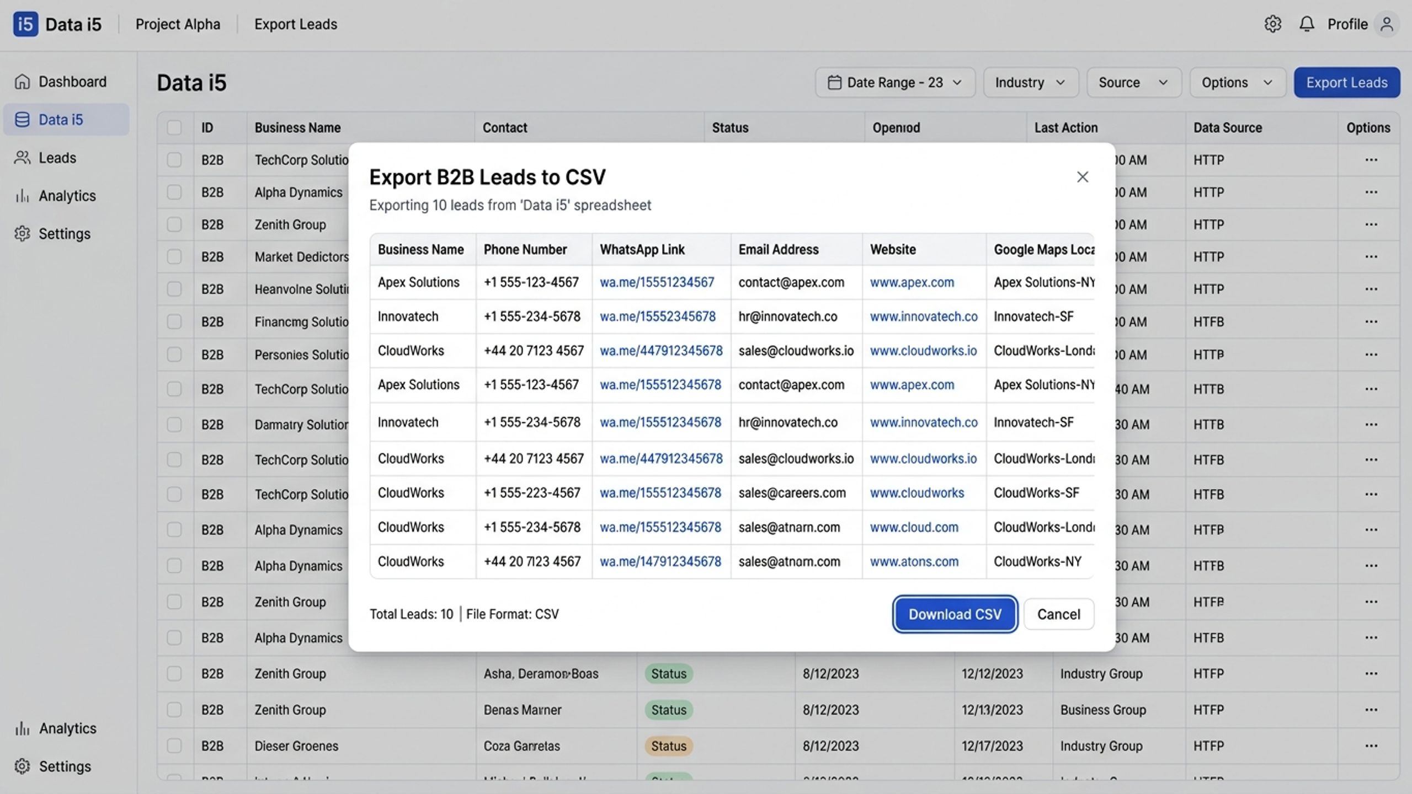Open wa.me/15552345678 WhatsApp link
This screenshot has height=794, width=1412.
pos(657,316)
